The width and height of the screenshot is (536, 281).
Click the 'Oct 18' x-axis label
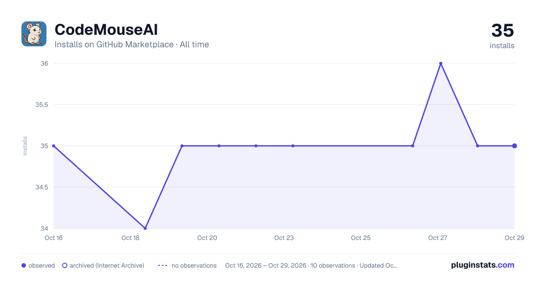point(130,238)
